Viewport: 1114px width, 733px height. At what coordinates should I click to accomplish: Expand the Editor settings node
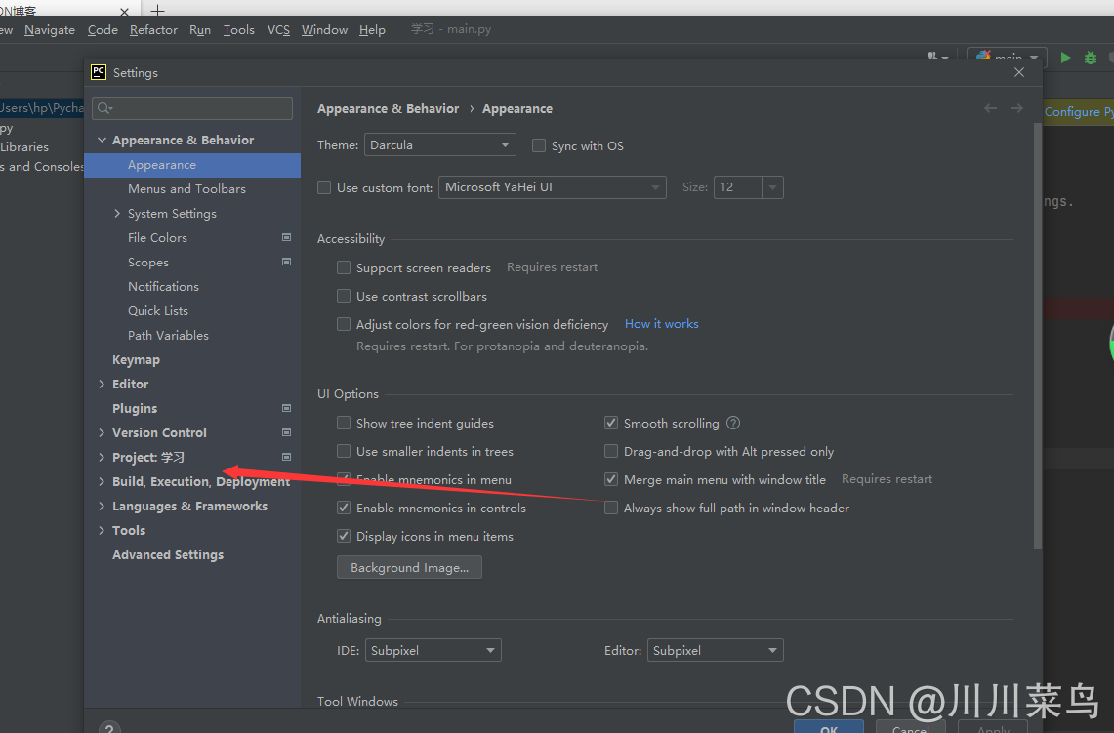(x=102, y=384)
